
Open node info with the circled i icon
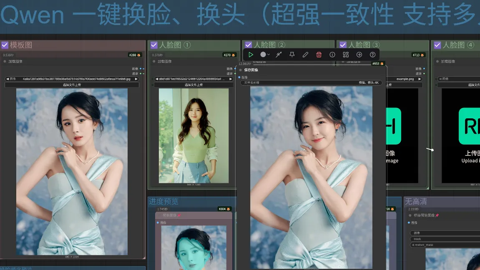tap(332, 55)
